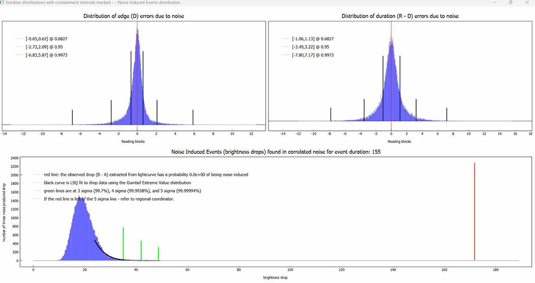The width and height of the screenshot is (535, 283).
Task: Click the 'brightness drop' x-axis label
Action: point(276,278)
